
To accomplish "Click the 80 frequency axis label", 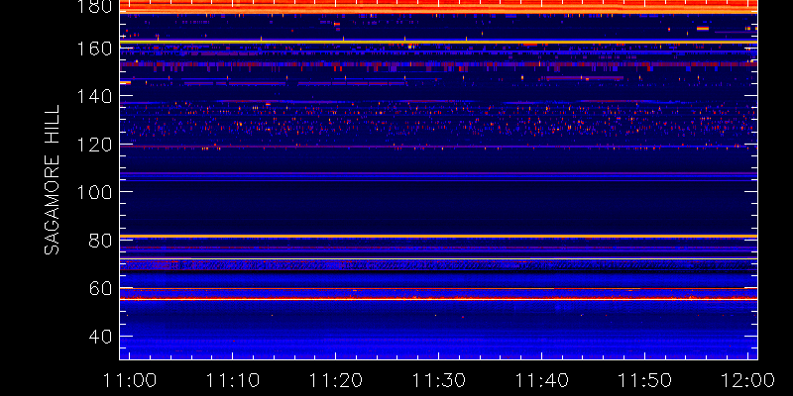I will tap(100, 241).
